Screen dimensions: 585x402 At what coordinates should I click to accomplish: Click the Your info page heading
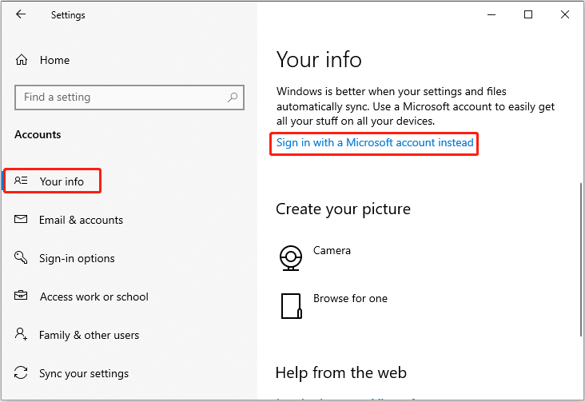[319, 60]
